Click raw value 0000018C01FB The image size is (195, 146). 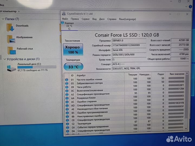pos(176,103)
